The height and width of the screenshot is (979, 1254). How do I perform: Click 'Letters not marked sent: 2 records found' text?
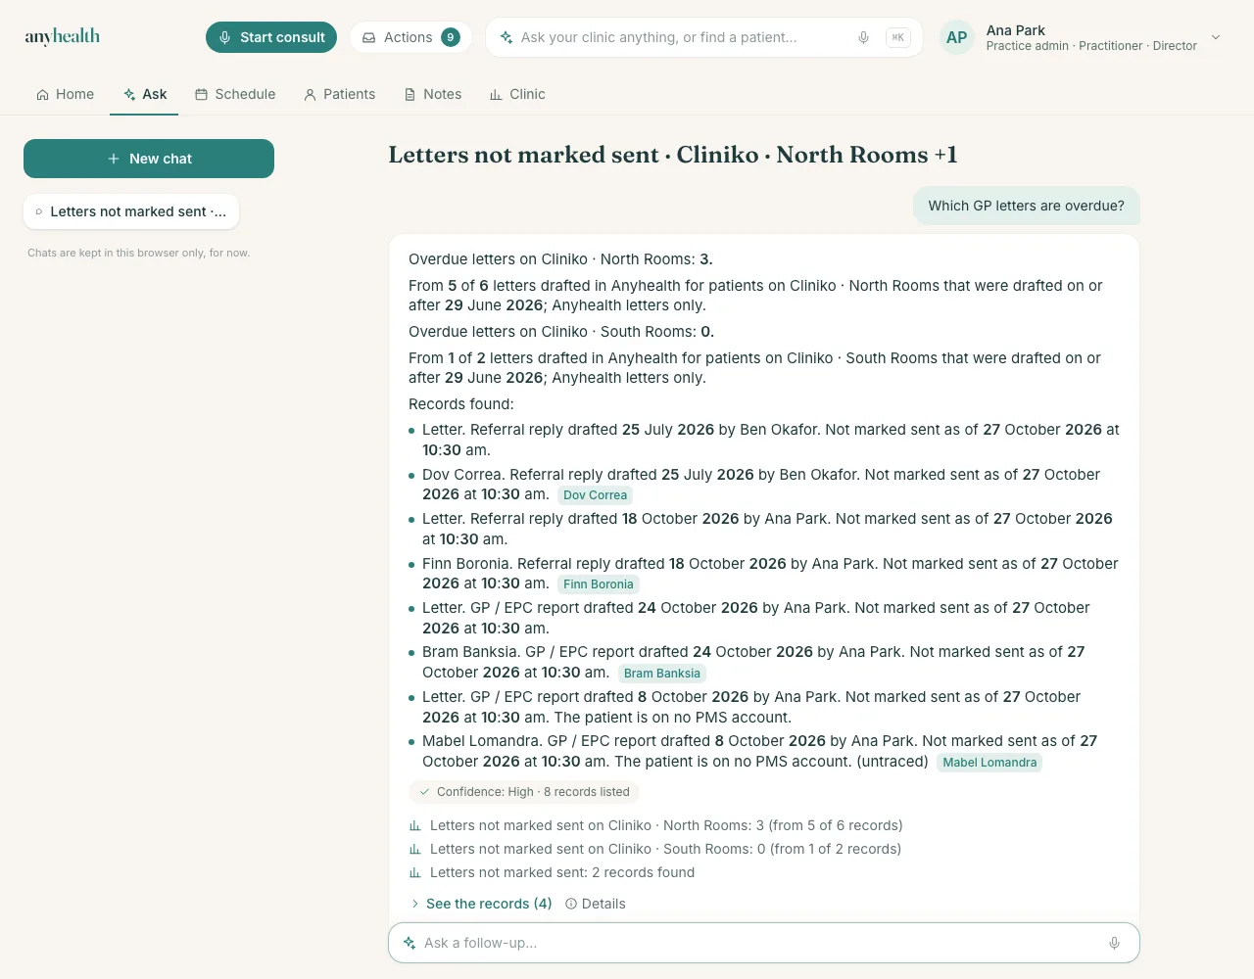pos(562,872)
